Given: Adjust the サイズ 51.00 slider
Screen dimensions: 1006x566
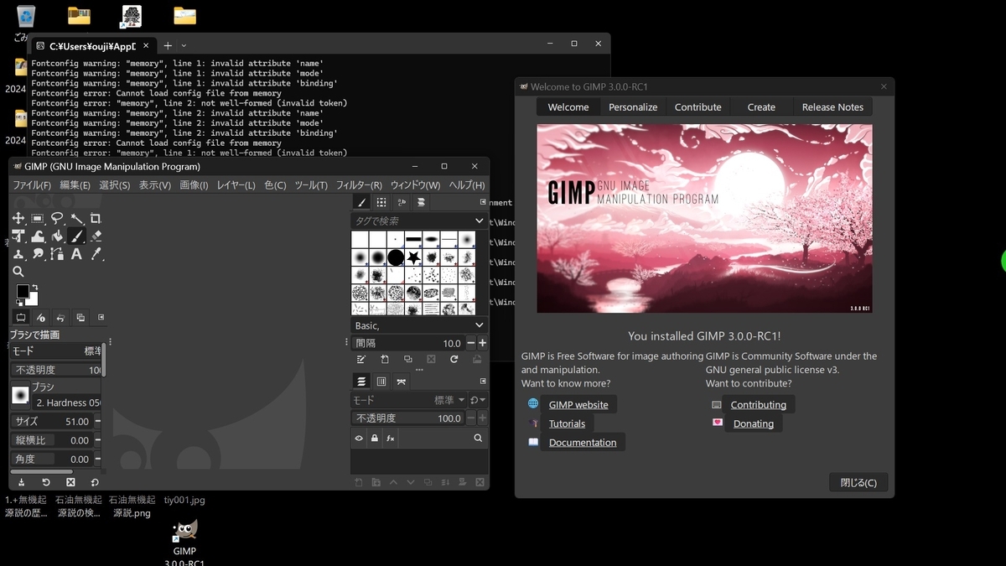Looking at the screenshot, I should coord(51,422).
